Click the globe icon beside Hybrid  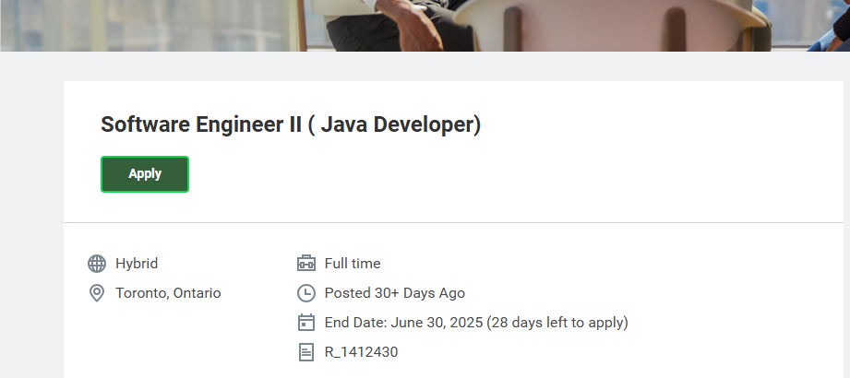pos(97,264)
